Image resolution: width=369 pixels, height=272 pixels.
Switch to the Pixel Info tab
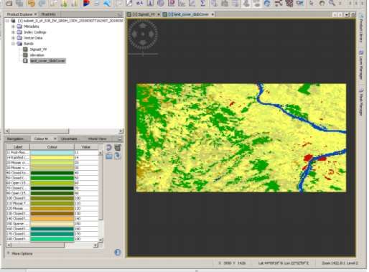point(49,14)
